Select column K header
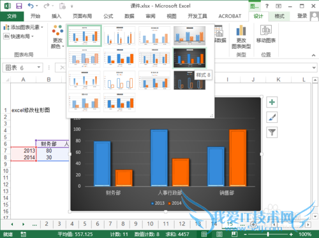The image size is (319, 238). point(278,80)
